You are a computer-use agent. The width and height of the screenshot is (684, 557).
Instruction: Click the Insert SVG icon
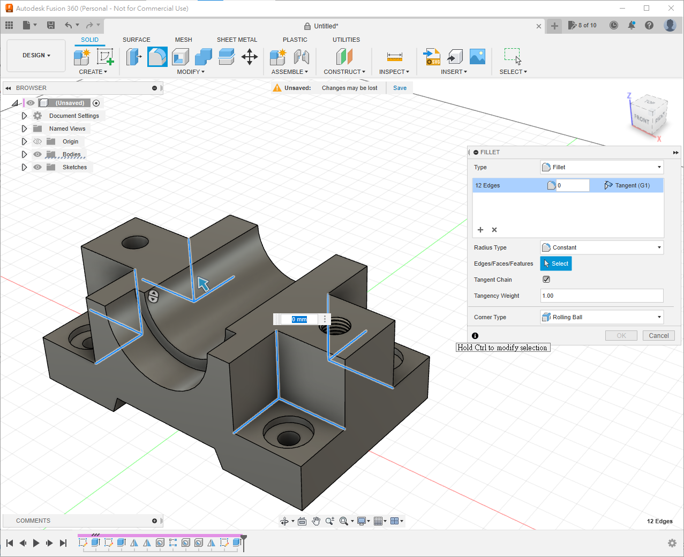pos(432,57)
